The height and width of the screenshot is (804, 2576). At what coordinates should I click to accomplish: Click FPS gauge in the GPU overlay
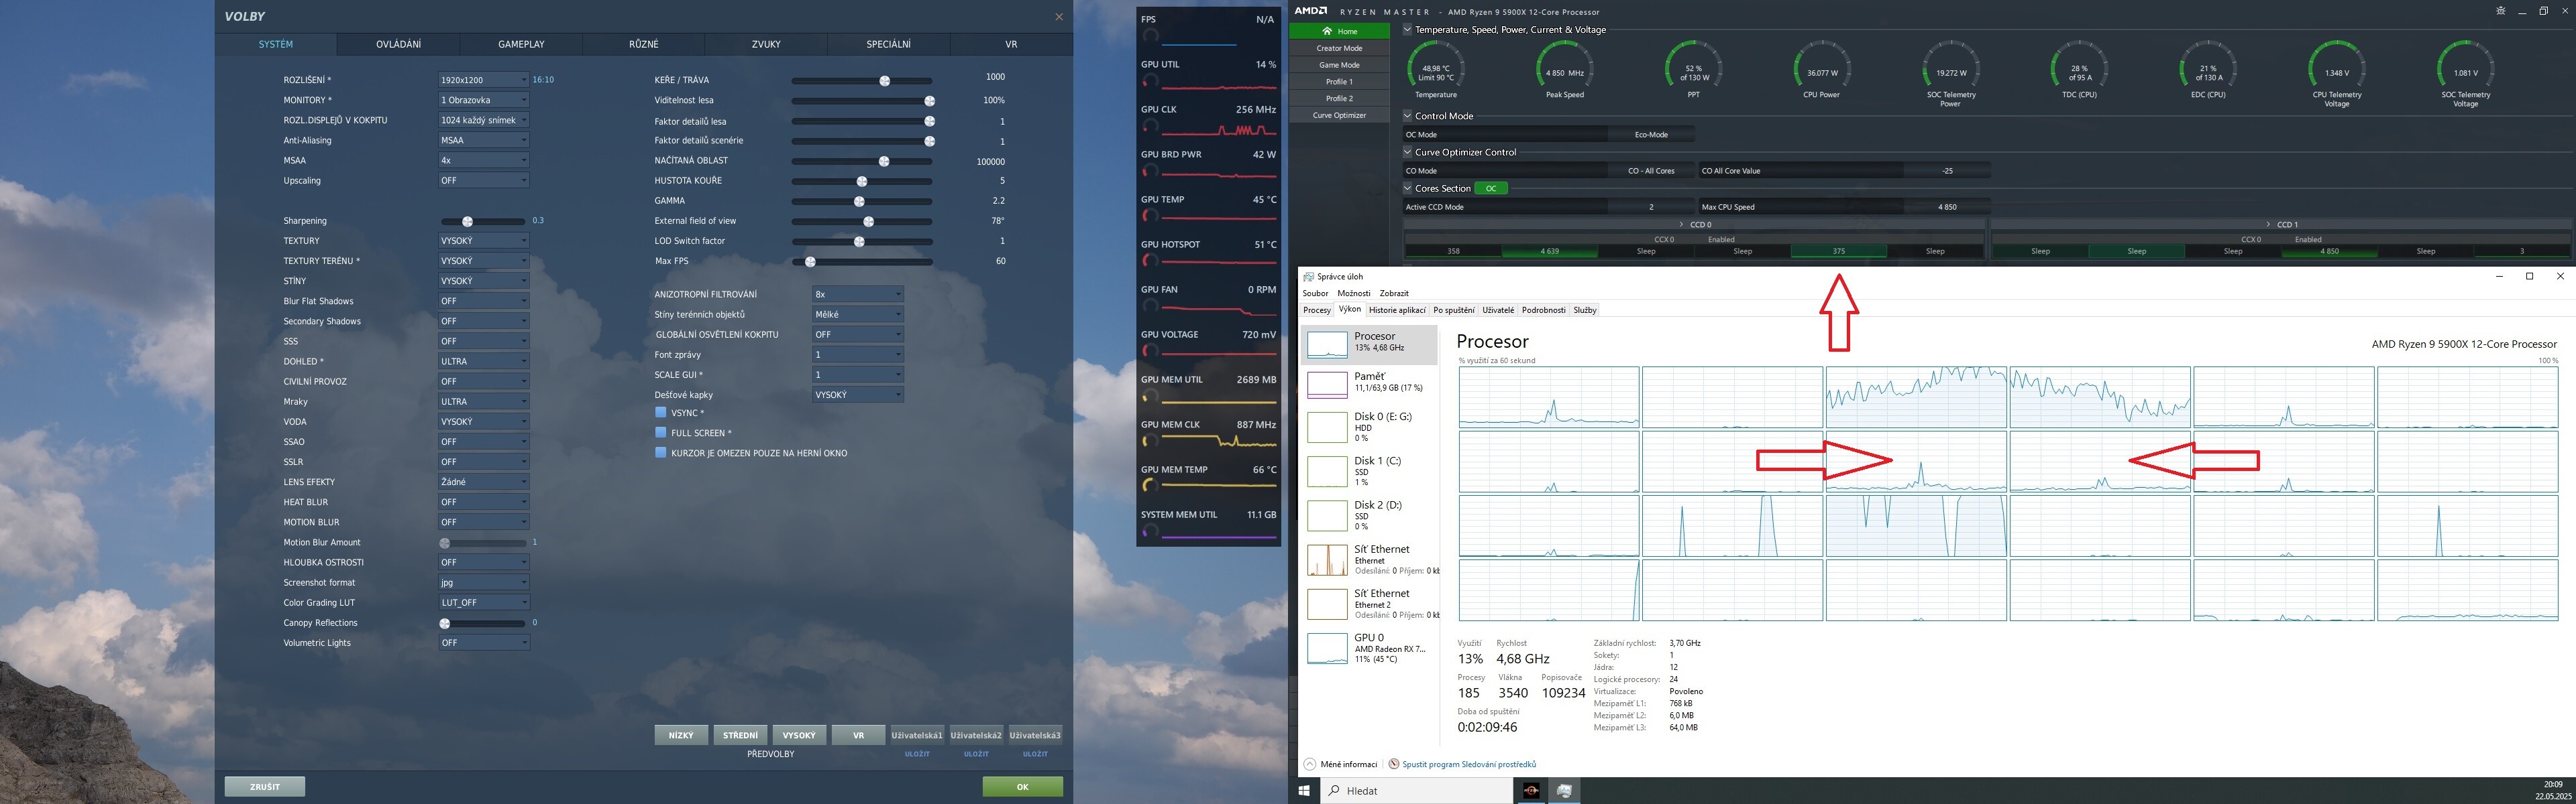pos(1151,36)
